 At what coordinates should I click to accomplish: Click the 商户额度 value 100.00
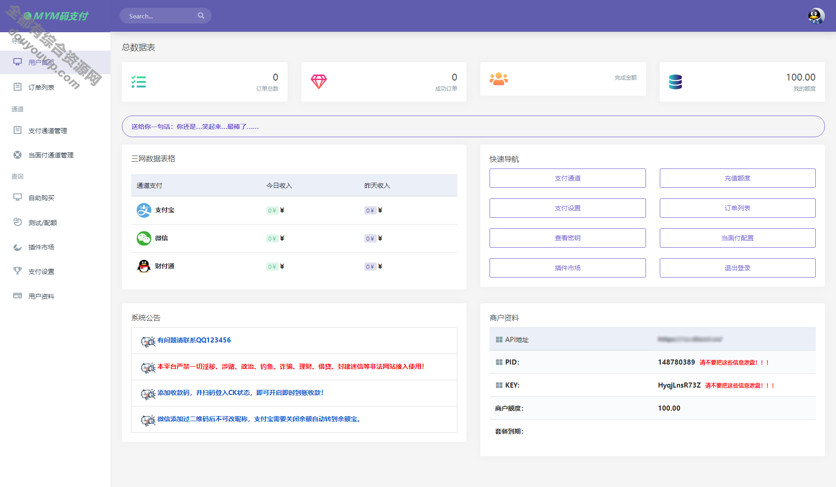pyautogui.click(x=669, y=408)
